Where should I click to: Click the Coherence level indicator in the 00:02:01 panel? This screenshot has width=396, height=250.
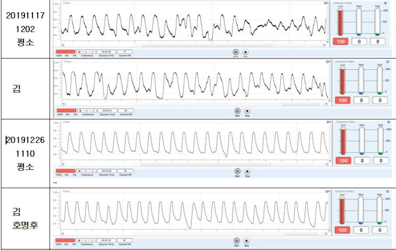tap(87, 110)
